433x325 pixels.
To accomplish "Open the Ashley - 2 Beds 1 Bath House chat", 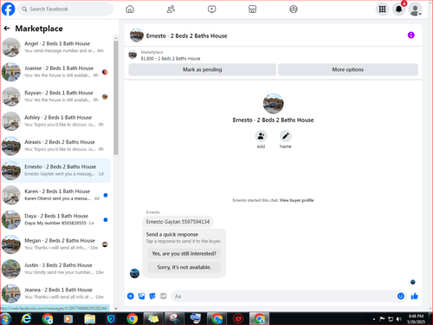I will point(56,121).
